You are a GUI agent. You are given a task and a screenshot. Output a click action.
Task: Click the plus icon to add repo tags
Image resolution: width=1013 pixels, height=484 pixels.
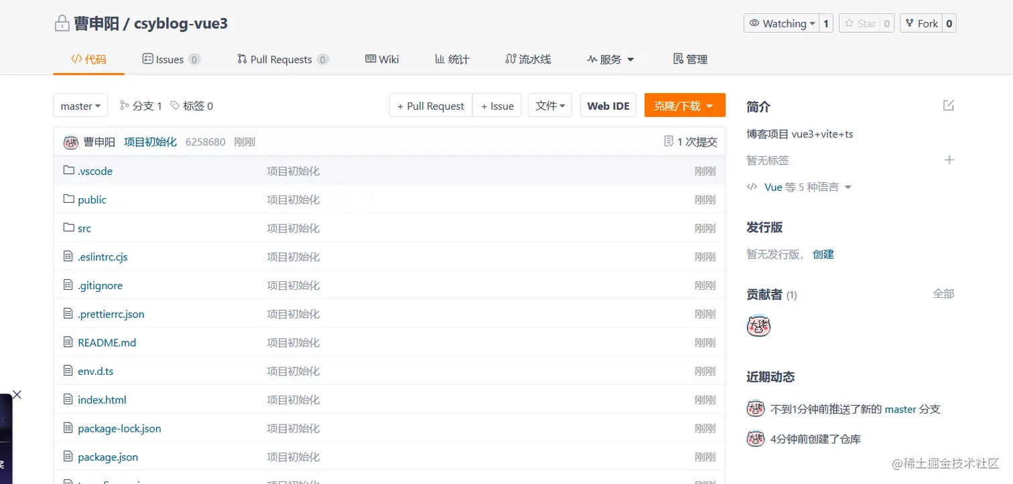coord(949,160)
